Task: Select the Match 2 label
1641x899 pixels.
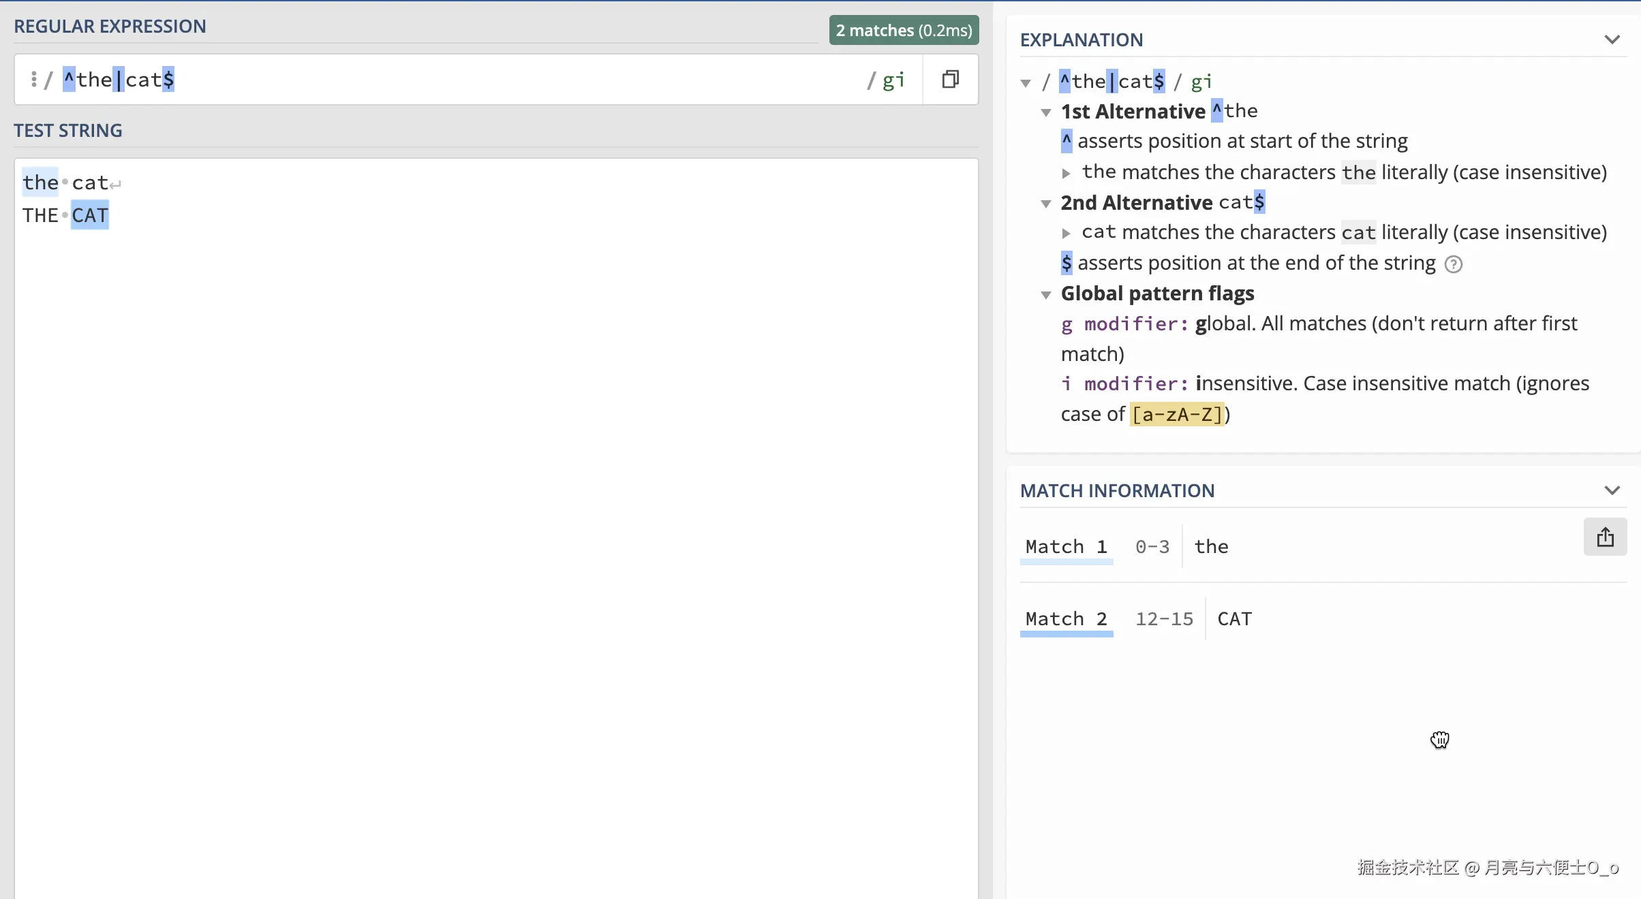Action: tap(1066, 619)
